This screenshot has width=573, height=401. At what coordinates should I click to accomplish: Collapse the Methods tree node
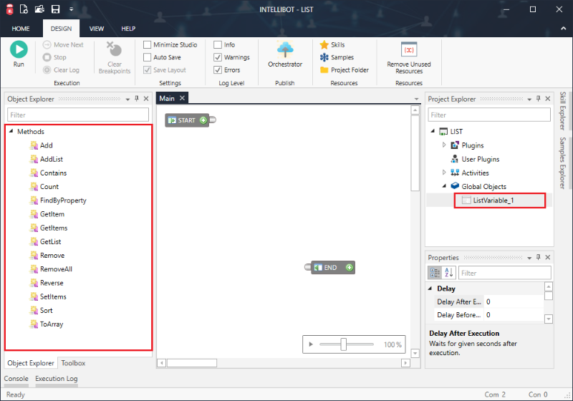11,131
